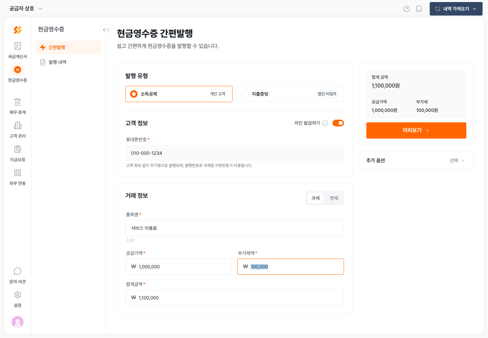Click the orange lightning app logo
488x338 pixels.
18,30
